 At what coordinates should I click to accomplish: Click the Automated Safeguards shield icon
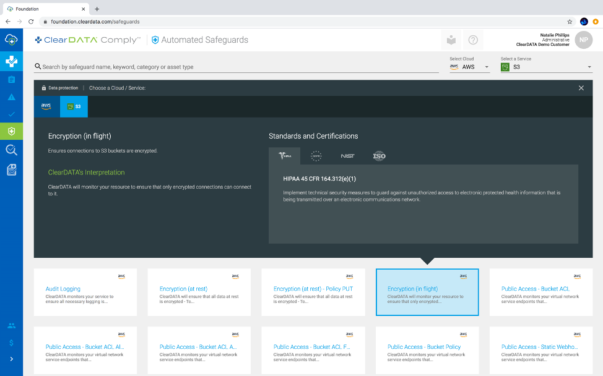tap(155, 40)
